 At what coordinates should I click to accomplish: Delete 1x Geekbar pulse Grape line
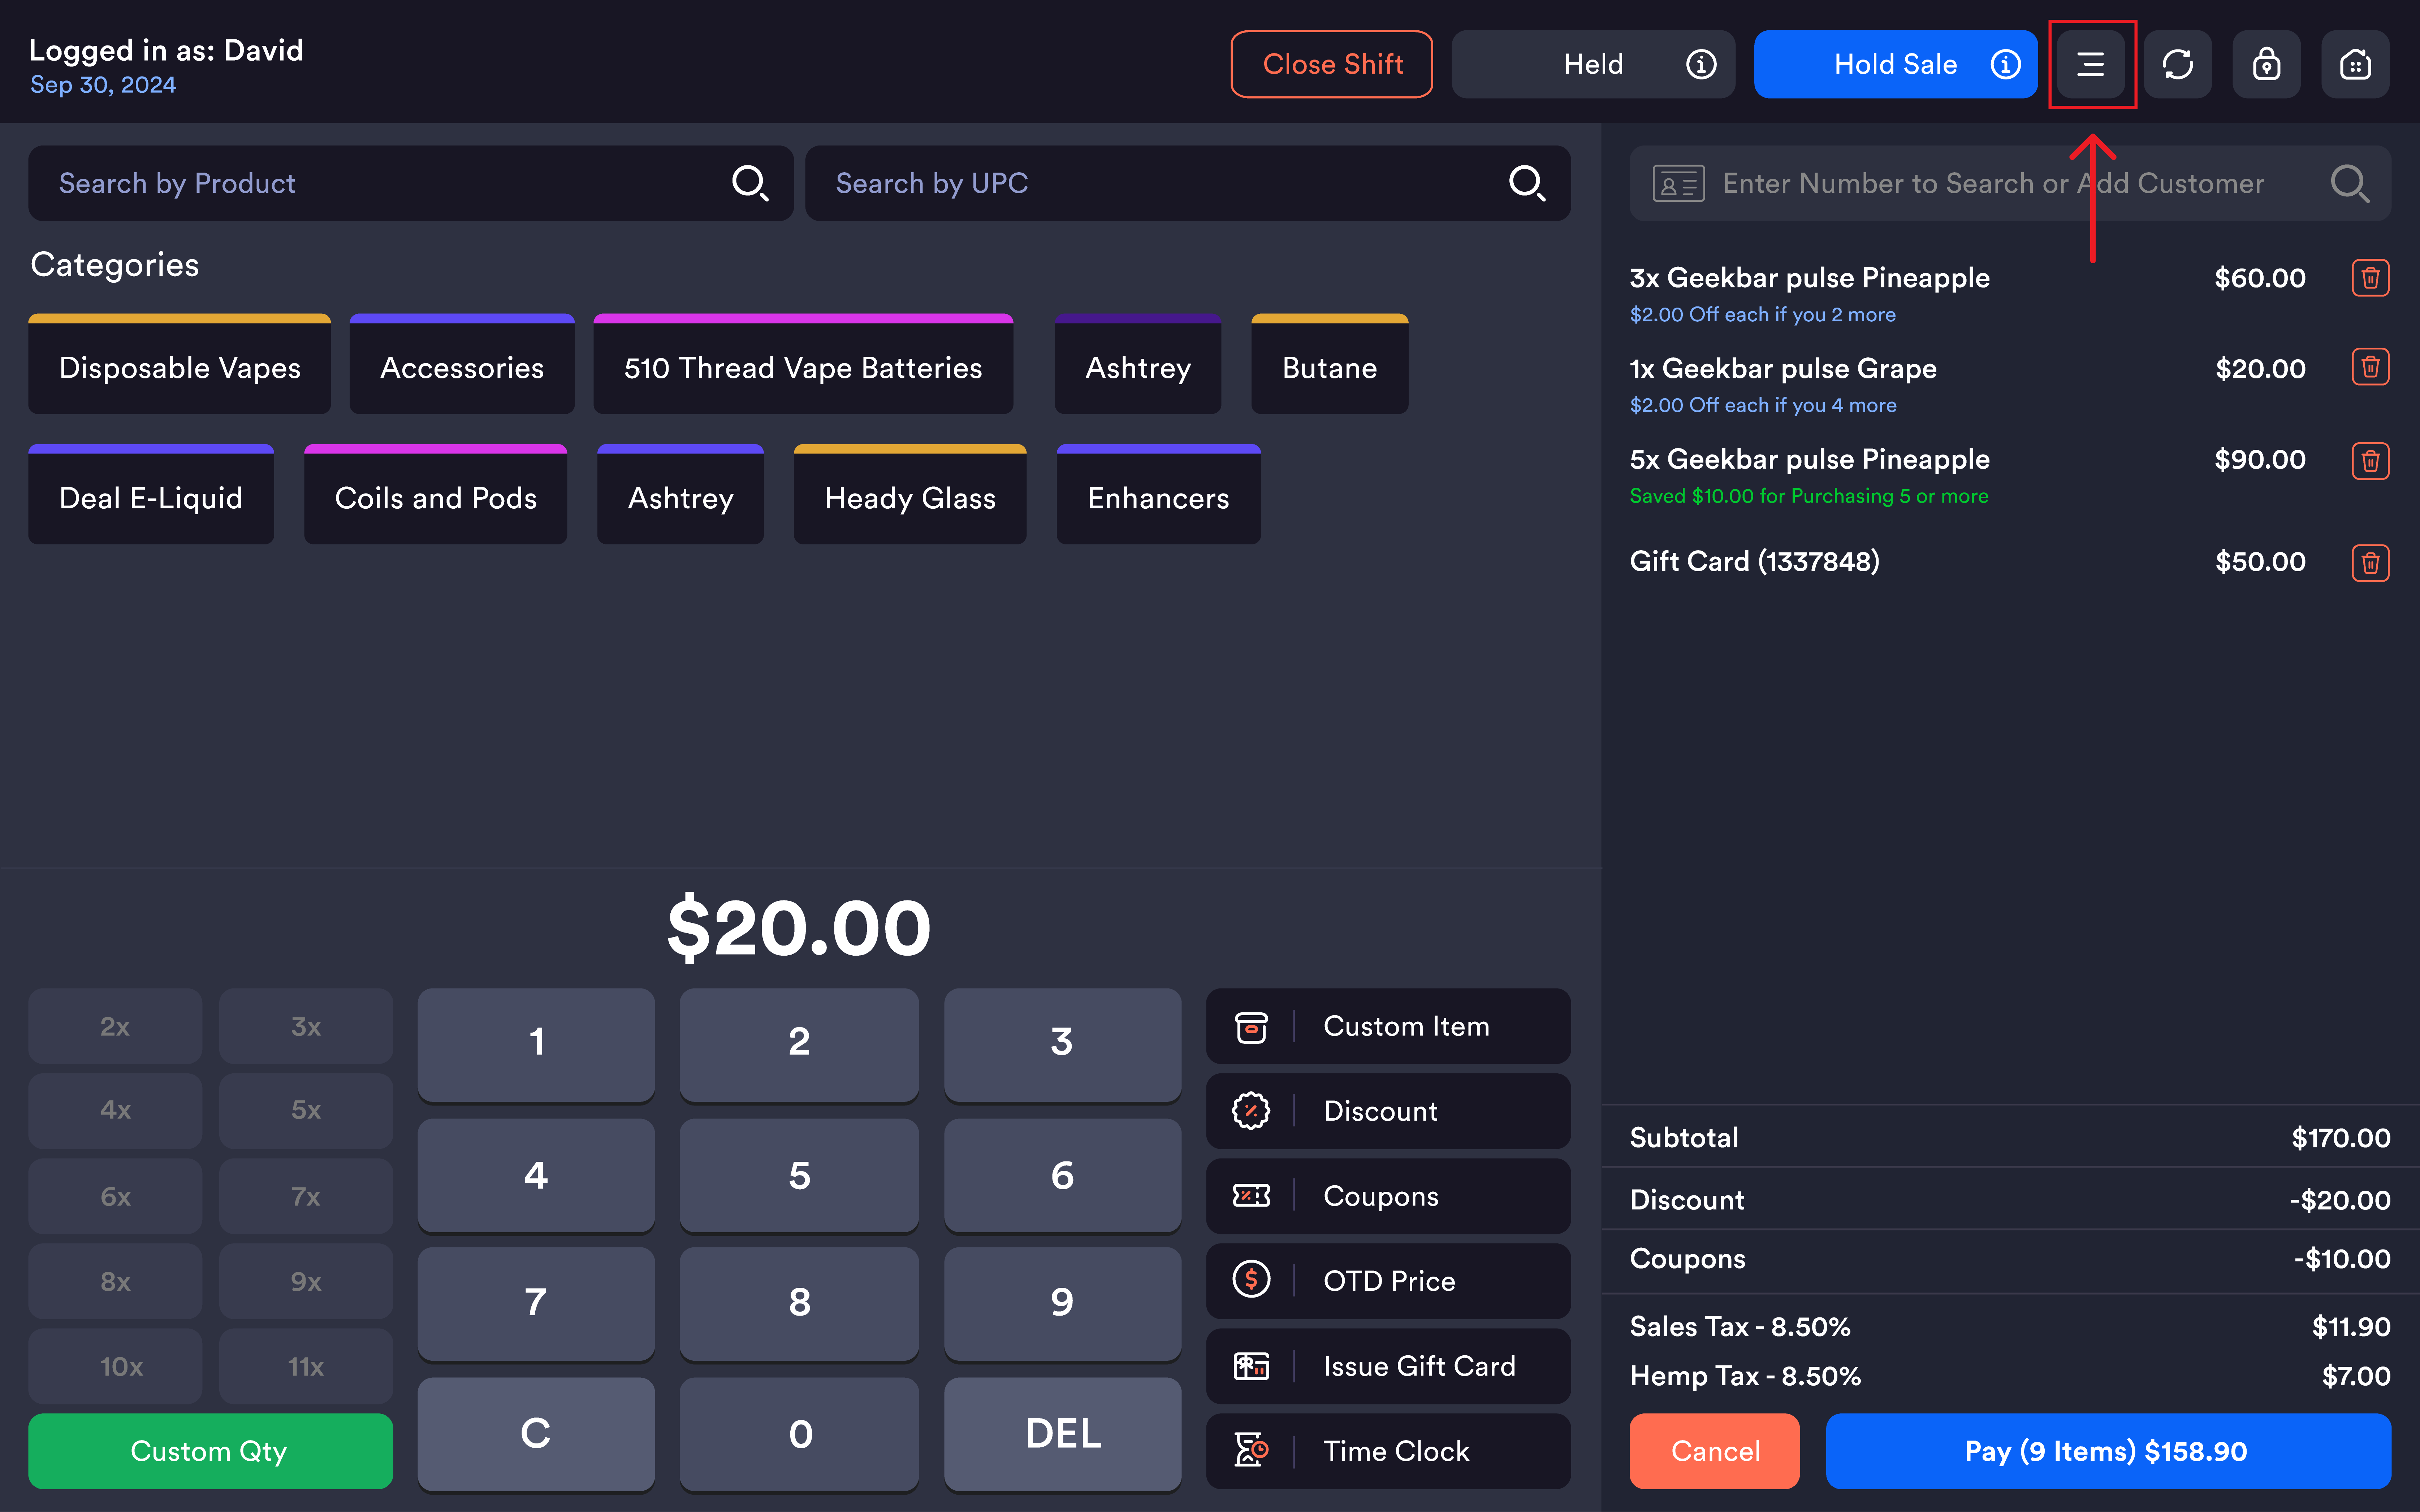2370,367
